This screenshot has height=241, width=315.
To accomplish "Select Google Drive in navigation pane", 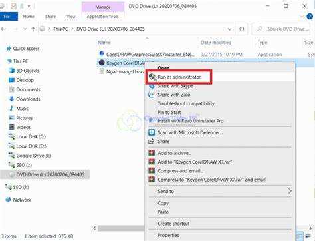I will (33, 156).
